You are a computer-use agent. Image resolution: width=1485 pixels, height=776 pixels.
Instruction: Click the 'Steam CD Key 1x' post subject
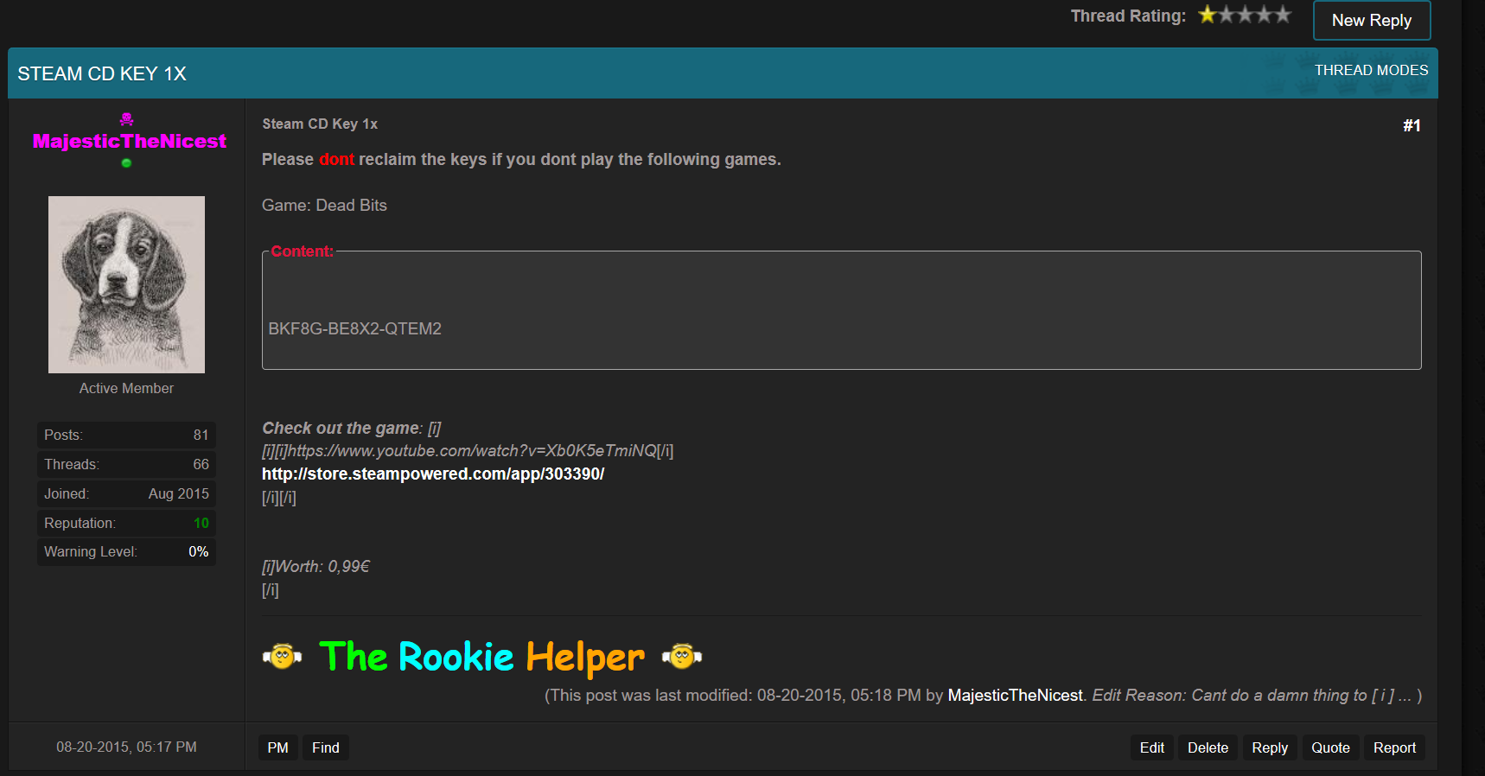(x=320, y=124)
